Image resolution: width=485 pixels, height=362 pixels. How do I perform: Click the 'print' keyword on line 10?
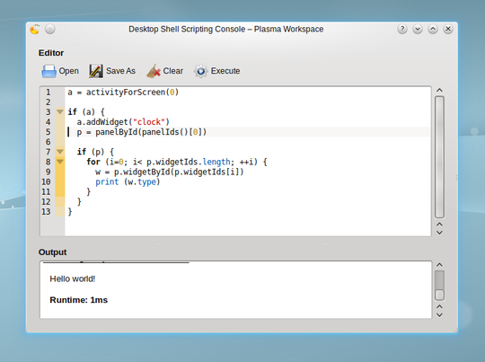tap(107, 181)
